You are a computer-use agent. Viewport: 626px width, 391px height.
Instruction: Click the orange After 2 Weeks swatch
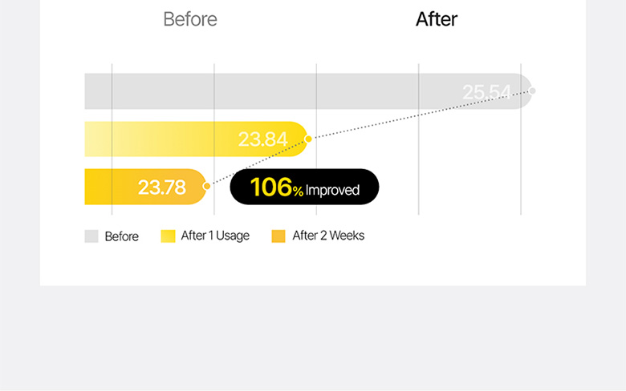tap(278, 236)
